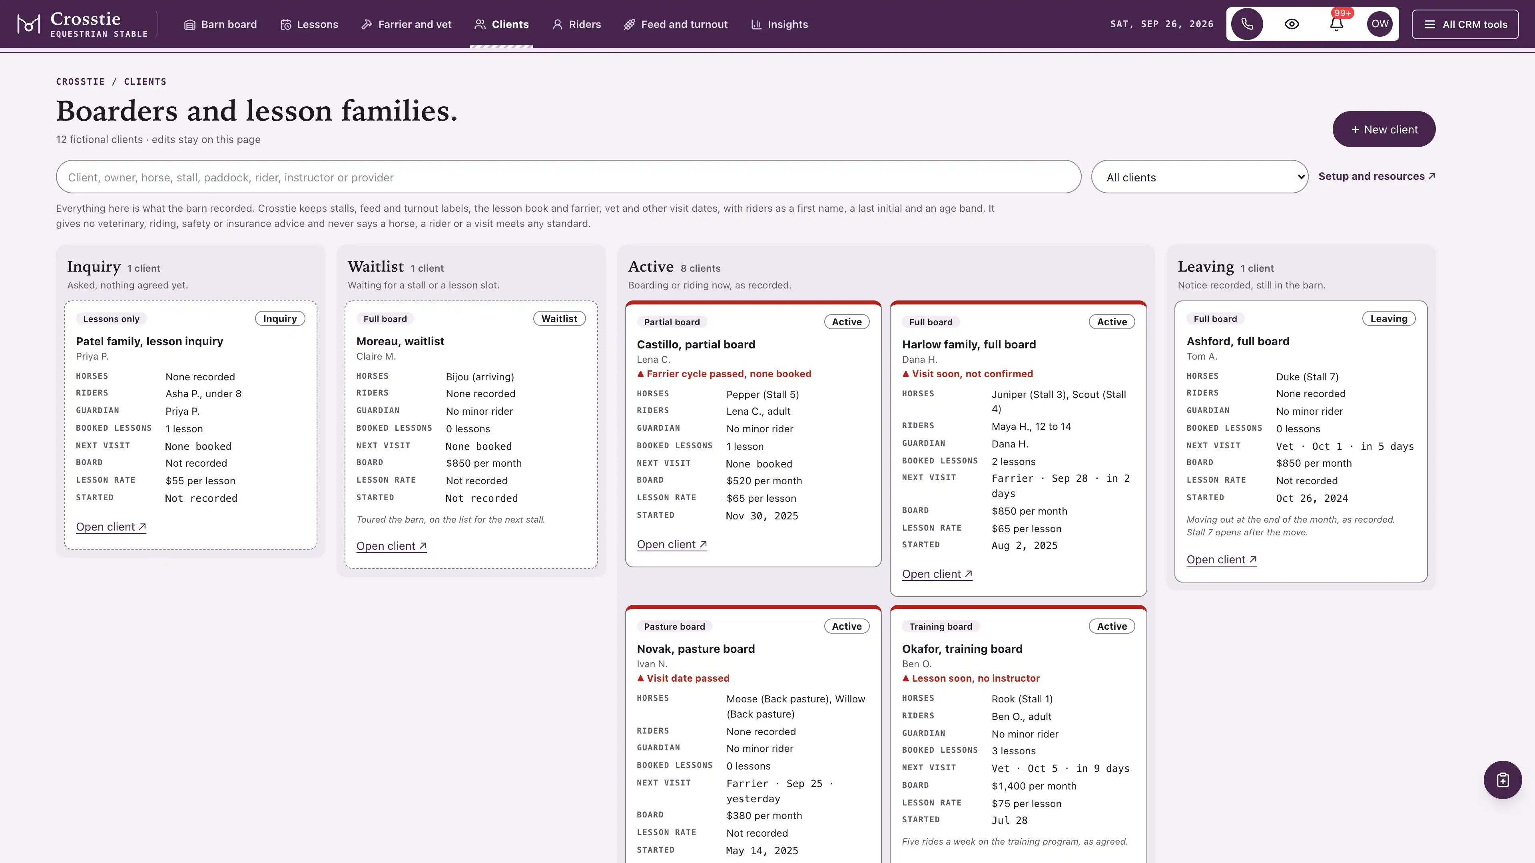The width and height of the screenshot is (1535, 863).
Task: Click the Active badge on Okafor card
Action: click(1111, 626)
